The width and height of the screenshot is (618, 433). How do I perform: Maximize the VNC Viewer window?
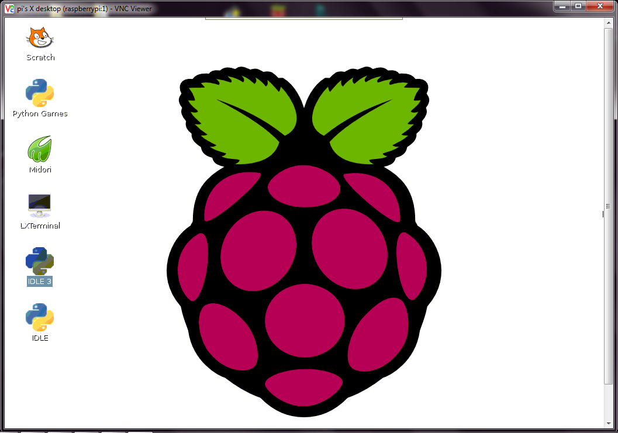tap(578, 6)
